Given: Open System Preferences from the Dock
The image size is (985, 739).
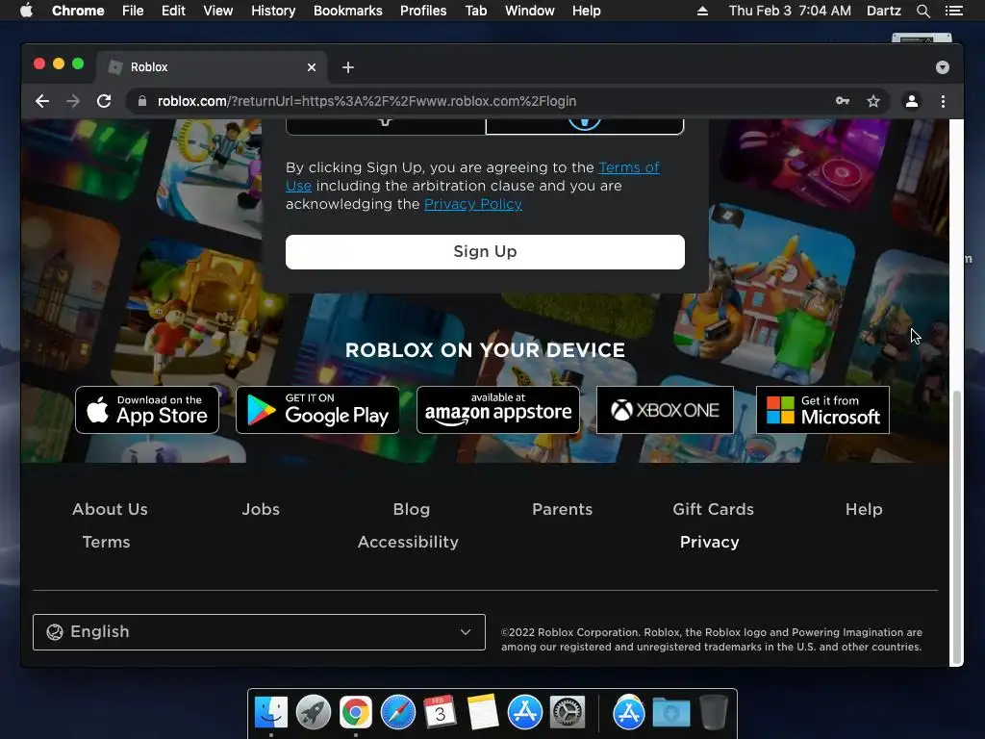Looking at the screenshot, I should click(x=568, y=713).
